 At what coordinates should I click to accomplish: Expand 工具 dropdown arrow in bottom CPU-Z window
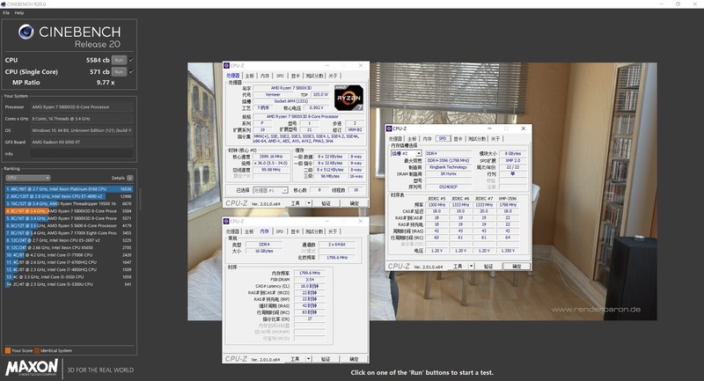309,359
